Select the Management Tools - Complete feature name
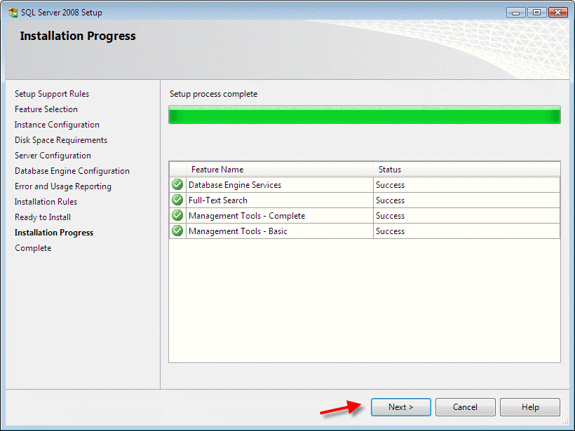575x431 pixels. coord(247,216)
